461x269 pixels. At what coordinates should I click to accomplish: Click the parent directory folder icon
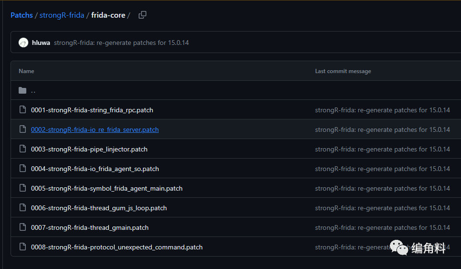[22, 90]
